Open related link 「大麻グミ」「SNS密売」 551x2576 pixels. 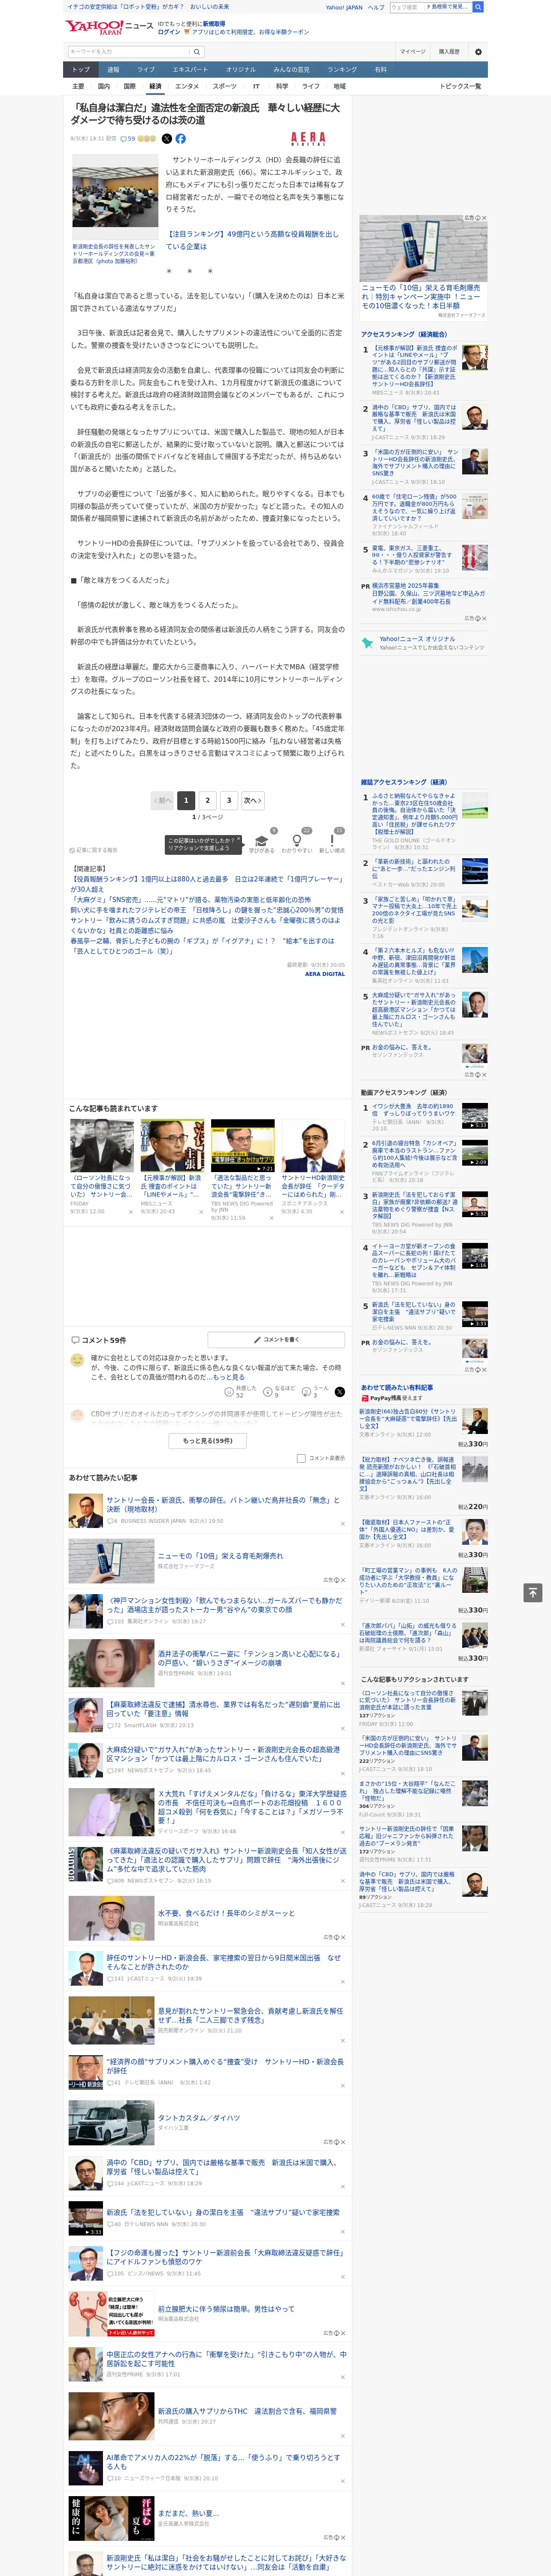click(x=190, y=900)
